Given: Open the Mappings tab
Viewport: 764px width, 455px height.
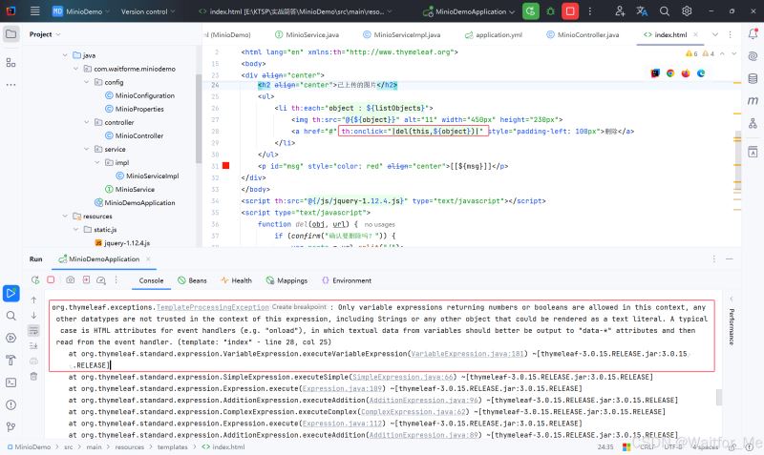Looking at the screenshot, I should [286, 280].
